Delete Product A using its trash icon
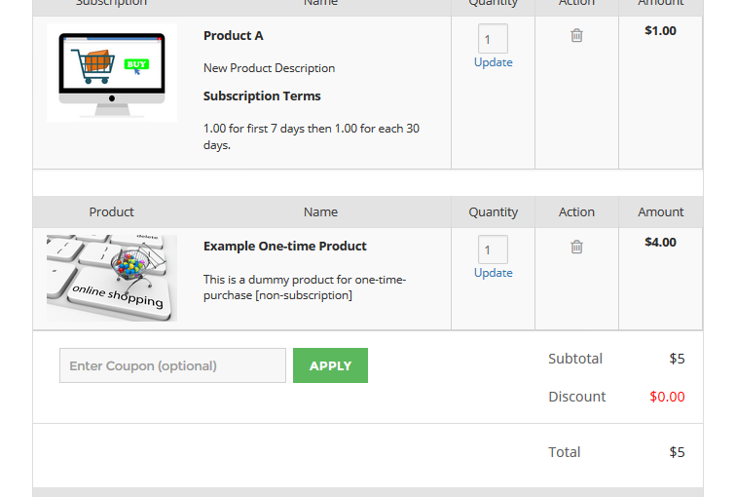 [x=576, y=36]
